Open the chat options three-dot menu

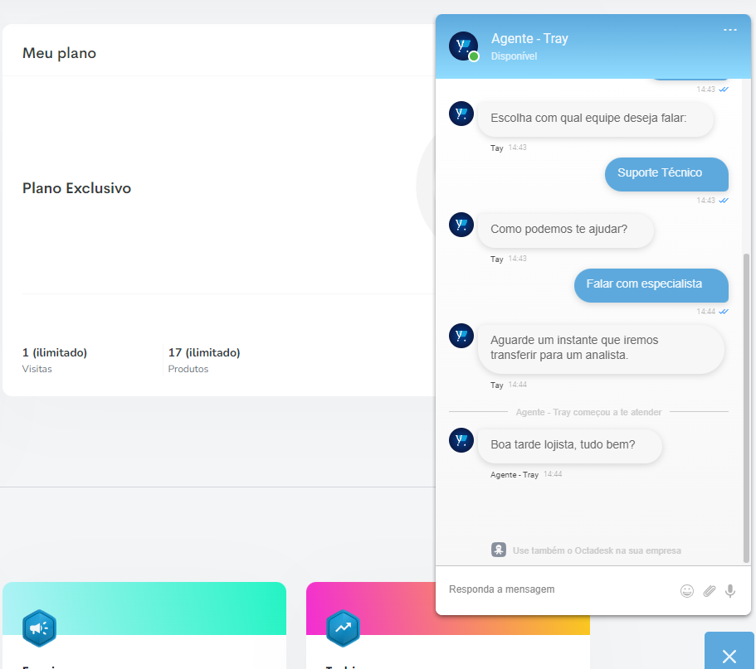(730, 30)
